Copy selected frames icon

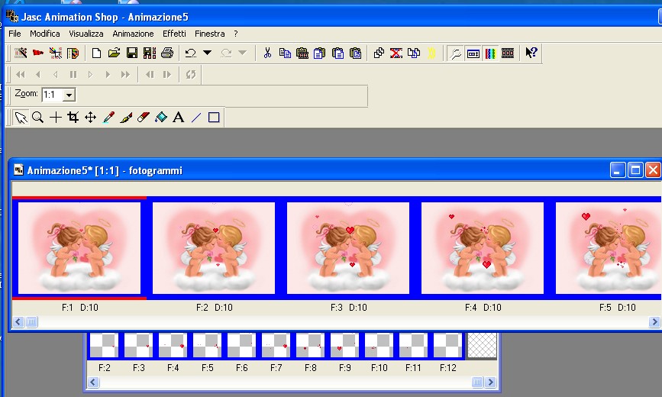[285, 53]
